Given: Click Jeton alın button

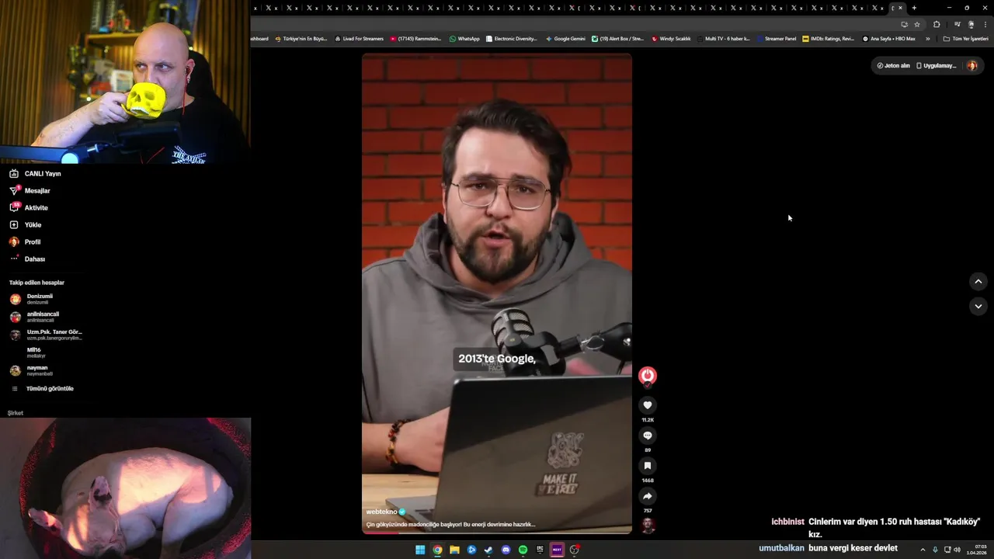Looking at the screenshot, I should tap(893, 66).
